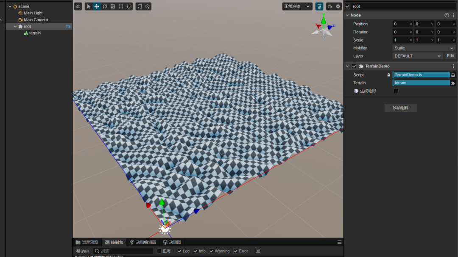
Task: Click the scene view gear settings icon
Action: click(x=338, y=6)
